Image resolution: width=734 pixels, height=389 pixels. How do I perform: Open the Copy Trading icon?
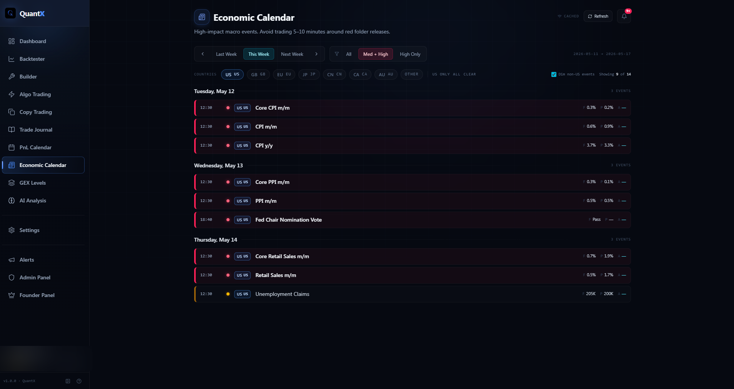click(x=12, y=112)
